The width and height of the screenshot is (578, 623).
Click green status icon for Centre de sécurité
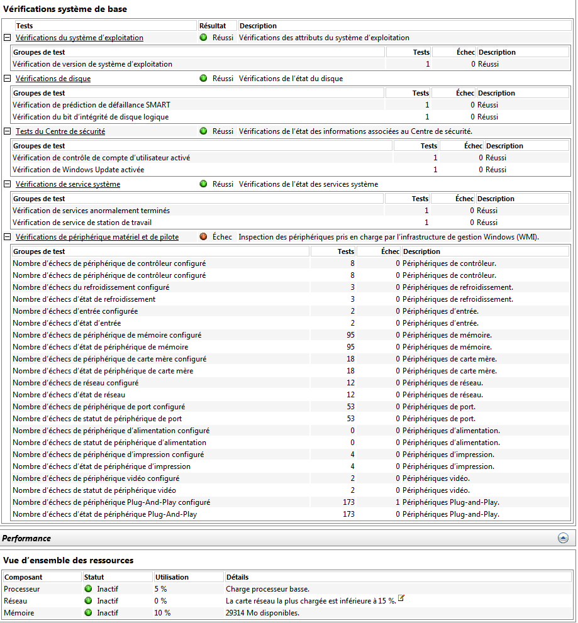click(204, 131)
